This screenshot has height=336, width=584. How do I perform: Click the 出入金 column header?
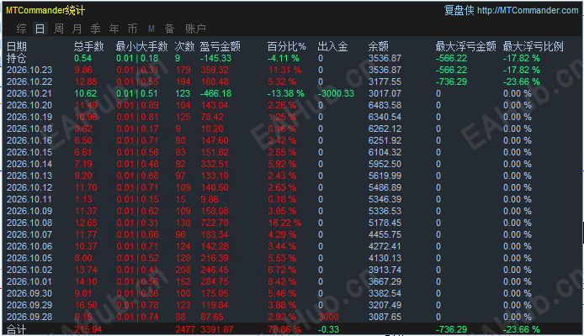click(x=332, y=46)
